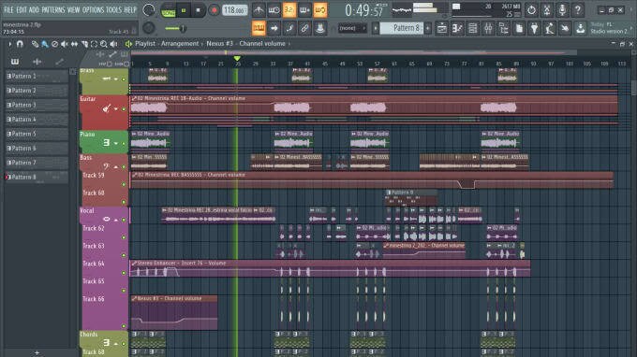Open playlist options arrow menu
Image resolution: width=637 pixels, height=357 pixels.
pyautogui.click(x=9, y=44)
